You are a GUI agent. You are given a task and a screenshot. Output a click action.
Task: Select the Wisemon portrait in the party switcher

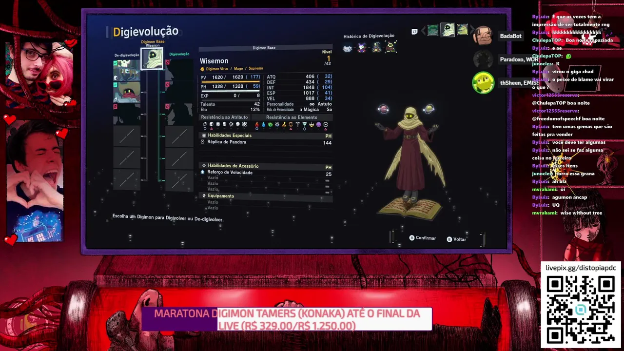(x=448, y=30)
